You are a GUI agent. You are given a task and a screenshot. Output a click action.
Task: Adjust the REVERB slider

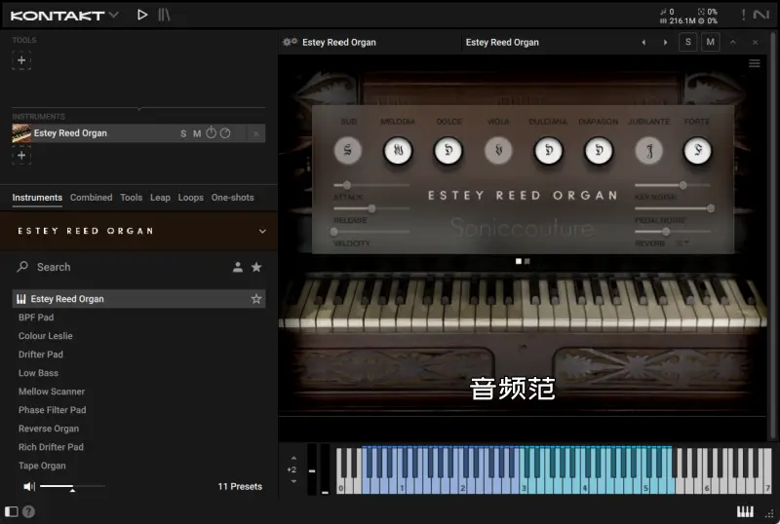tap(666, 232)
